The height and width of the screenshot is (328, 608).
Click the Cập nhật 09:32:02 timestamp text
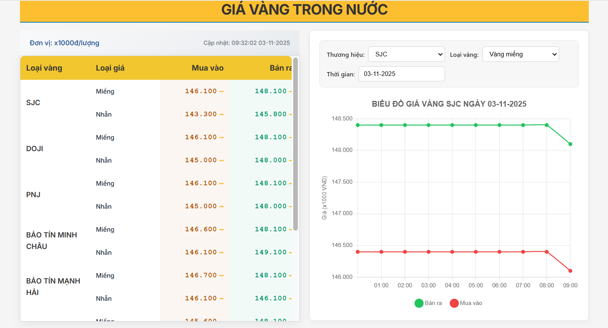[x=247, y=43]
